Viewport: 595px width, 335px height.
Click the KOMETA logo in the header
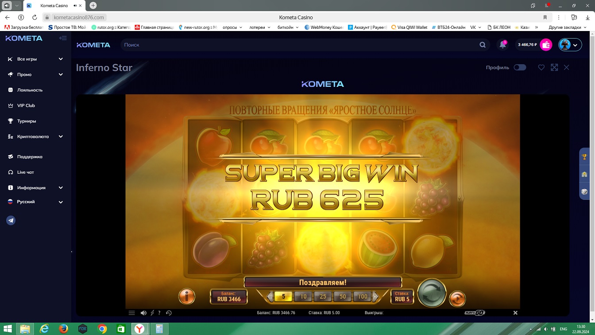[93, 45]
